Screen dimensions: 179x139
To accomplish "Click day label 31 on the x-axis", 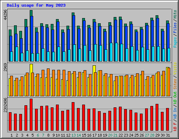I will click(168, 135).
